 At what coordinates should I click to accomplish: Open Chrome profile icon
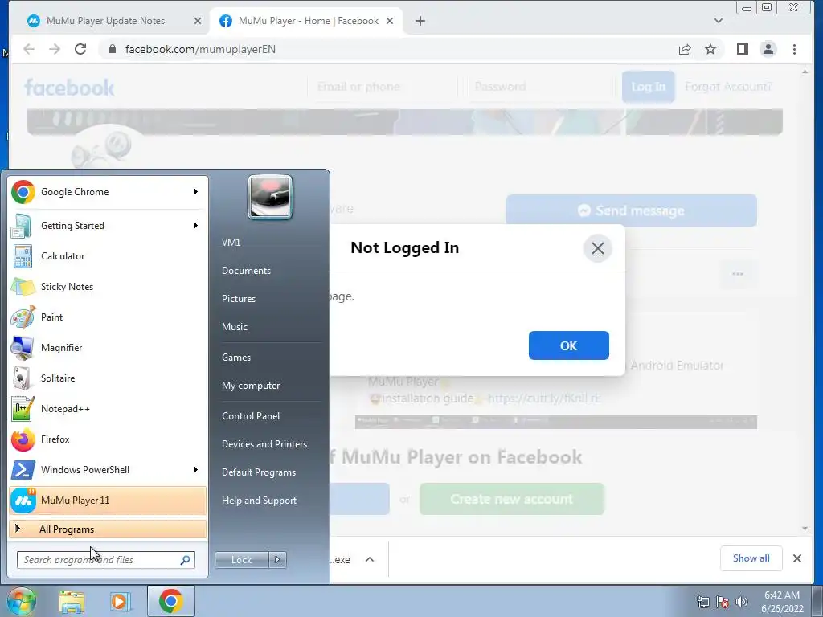pos(768,49)
